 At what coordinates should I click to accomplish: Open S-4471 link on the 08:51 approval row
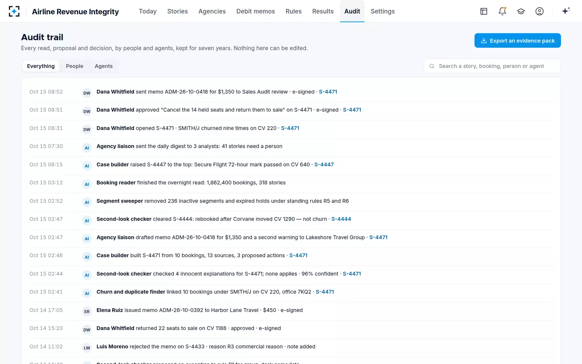pos(352,110)
